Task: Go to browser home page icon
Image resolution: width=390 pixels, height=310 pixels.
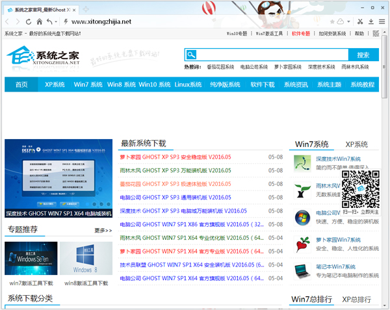Action: click(39, 21)
